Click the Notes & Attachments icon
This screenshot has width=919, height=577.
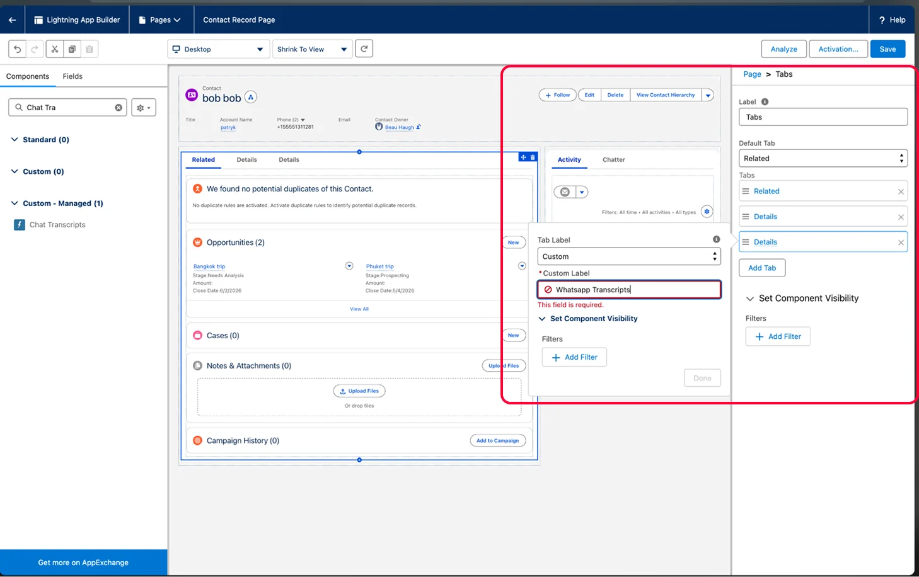197,366
